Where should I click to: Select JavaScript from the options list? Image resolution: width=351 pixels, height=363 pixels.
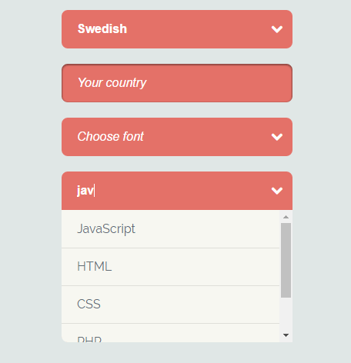pyautogui.click(x=170, y=229)
